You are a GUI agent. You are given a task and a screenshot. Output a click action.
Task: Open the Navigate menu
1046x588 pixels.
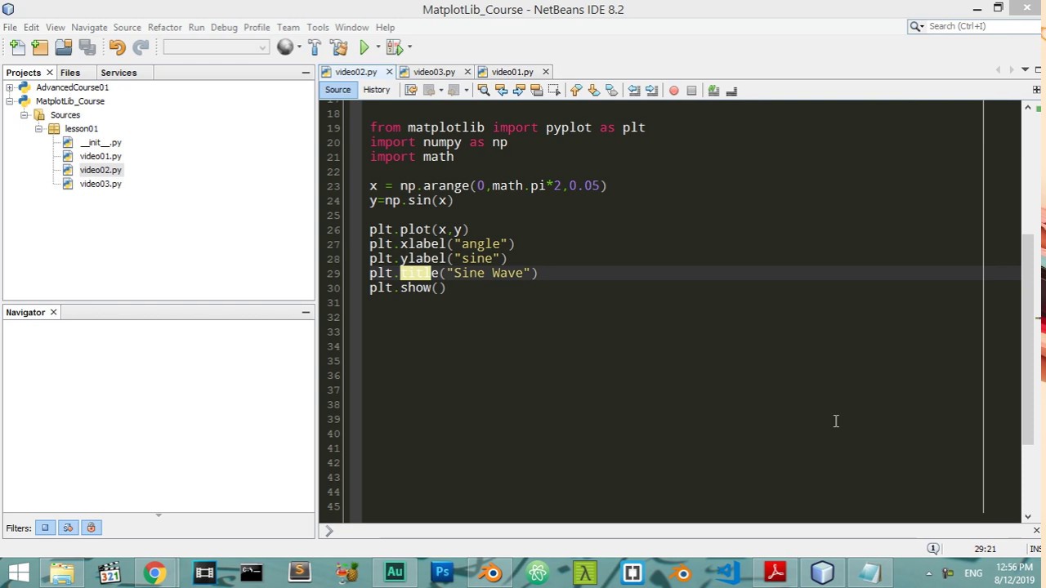(x=89, y=27)
